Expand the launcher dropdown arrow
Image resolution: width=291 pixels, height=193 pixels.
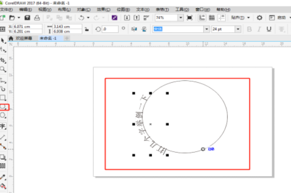tap(290, 18)
